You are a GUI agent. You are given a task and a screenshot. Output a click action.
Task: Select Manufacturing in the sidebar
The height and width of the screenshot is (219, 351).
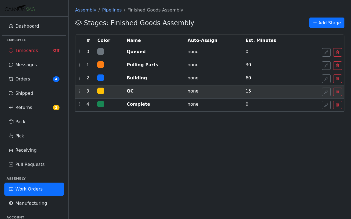(31, 203)
